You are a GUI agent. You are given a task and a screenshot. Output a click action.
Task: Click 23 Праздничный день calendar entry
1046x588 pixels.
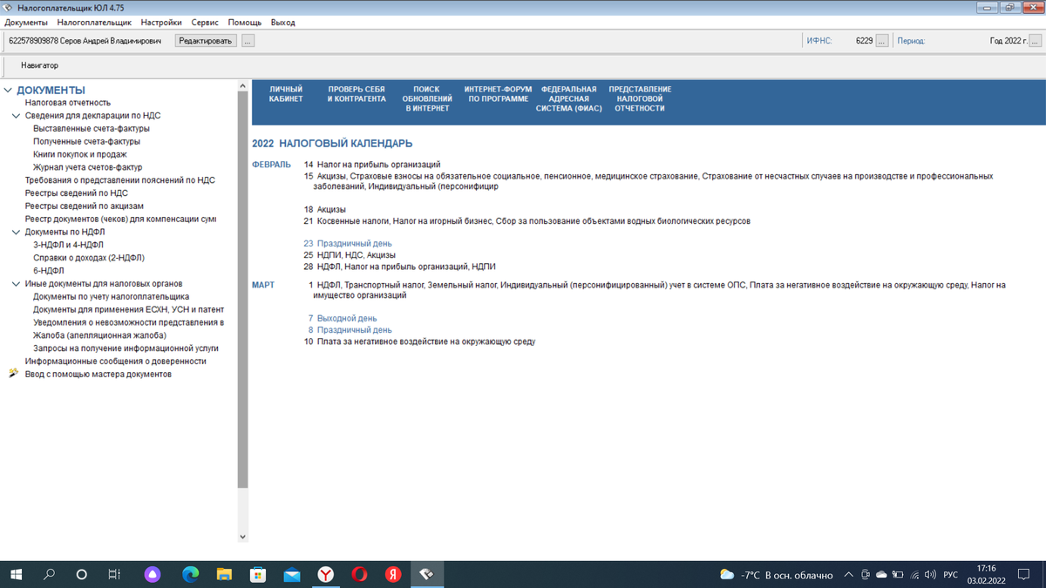pos(348,244)
